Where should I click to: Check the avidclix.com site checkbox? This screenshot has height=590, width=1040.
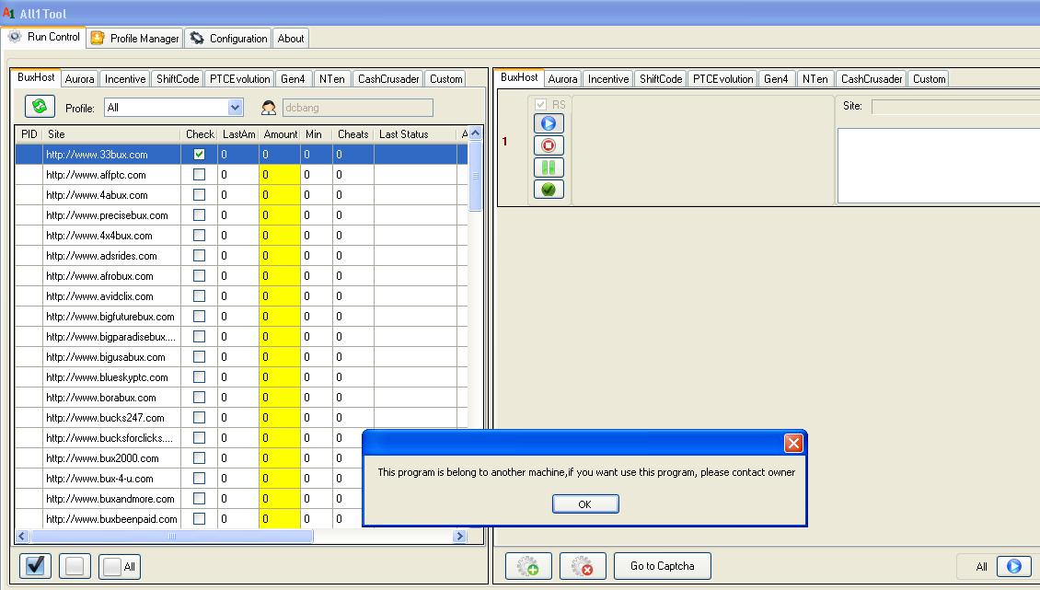tap(199, 296)
